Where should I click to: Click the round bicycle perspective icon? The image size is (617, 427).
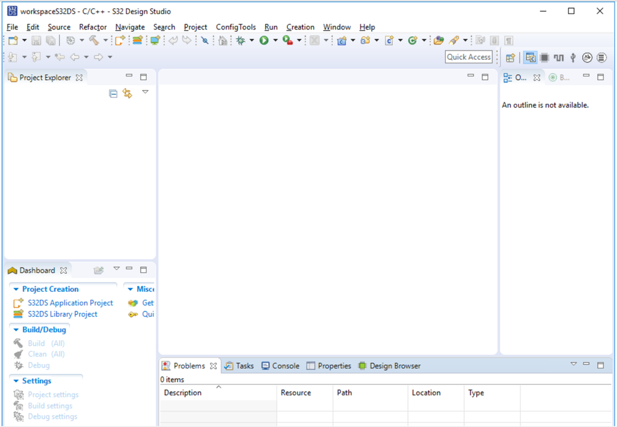pyautogui.click(x=587, y=58)
